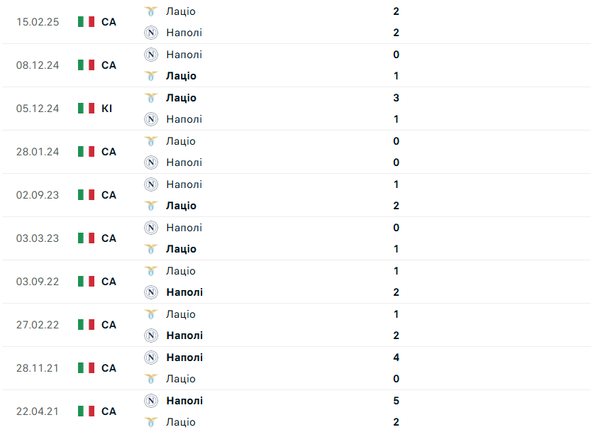
Task: Click the Napoli logo in the 28.01.24 match
Action: [150, 162]
